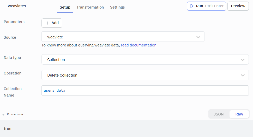
Task: Click the Collection Name input field
Action: (x=145, y=91)
